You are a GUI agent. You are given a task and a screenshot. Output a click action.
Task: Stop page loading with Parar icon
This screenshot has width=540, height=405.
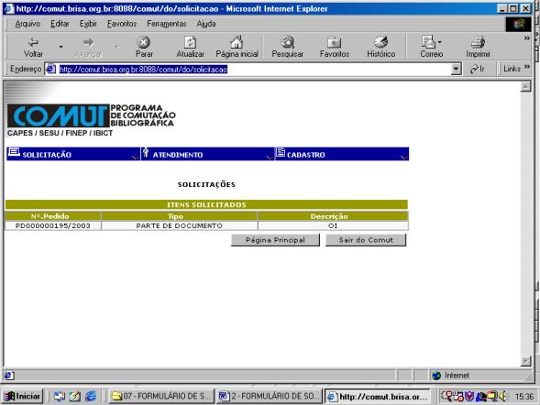pos(144,42)
